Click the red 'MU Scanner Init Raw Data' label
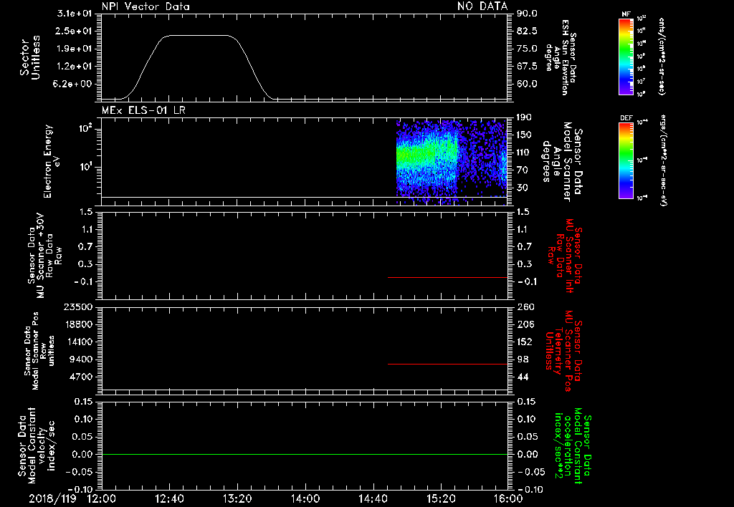 [x=565, y=256]
